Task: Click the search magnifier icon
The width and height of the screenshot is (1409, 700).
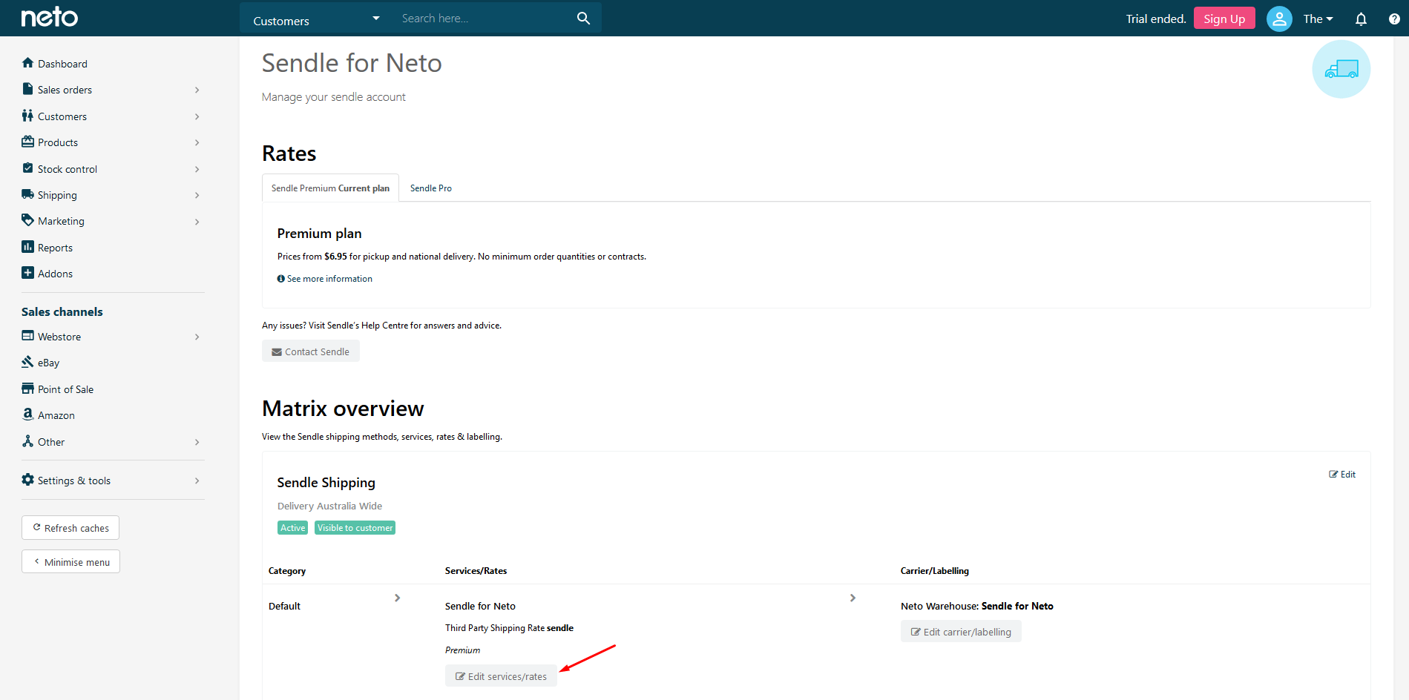Action: [583, 19]
